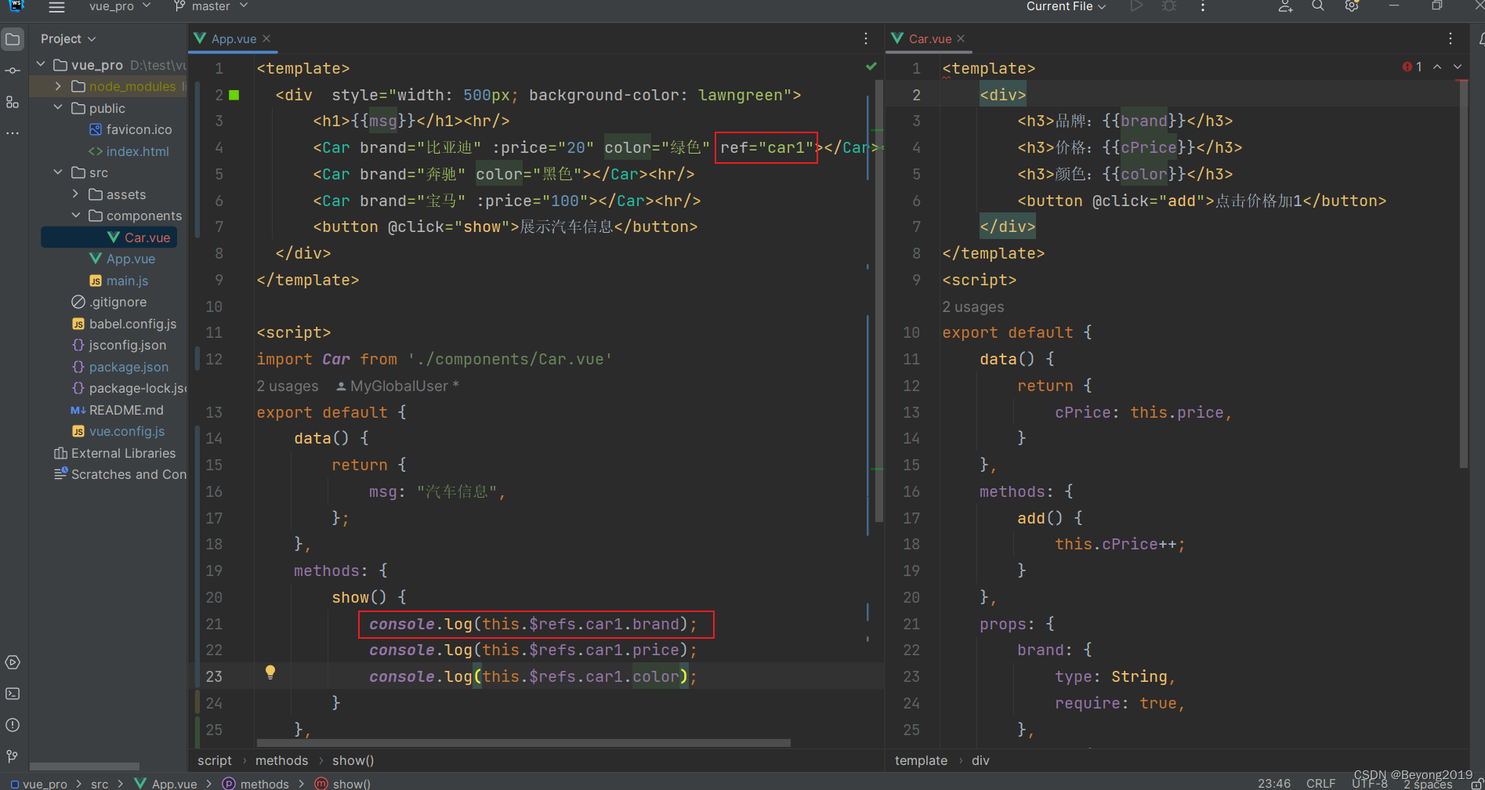Click 'show()' in App.vue editor breadcrumb
The image size is (1485, 790).
tap(353, 760)
